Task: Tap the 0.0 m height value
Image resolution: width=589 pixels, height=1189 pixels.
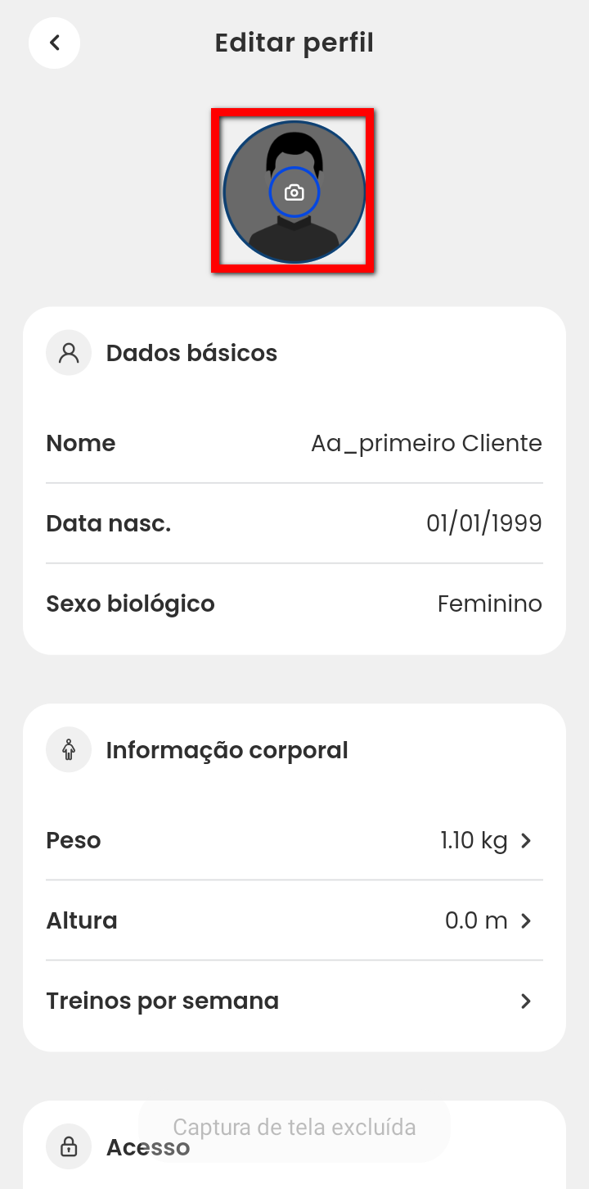Action: [x=476, y=920]
